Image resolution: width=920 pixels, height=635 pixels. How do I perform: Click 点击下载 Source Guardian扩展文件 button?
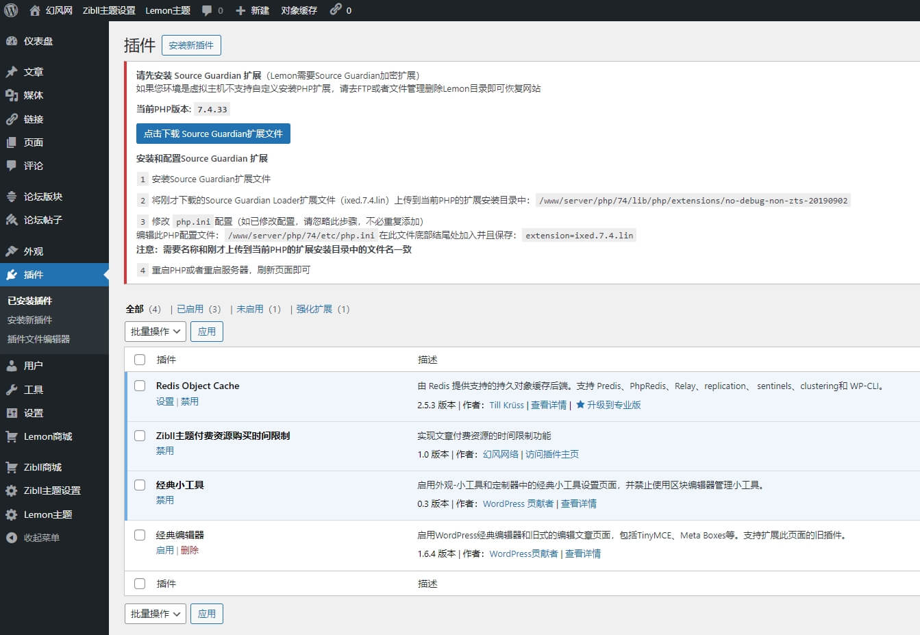(213, 134)
